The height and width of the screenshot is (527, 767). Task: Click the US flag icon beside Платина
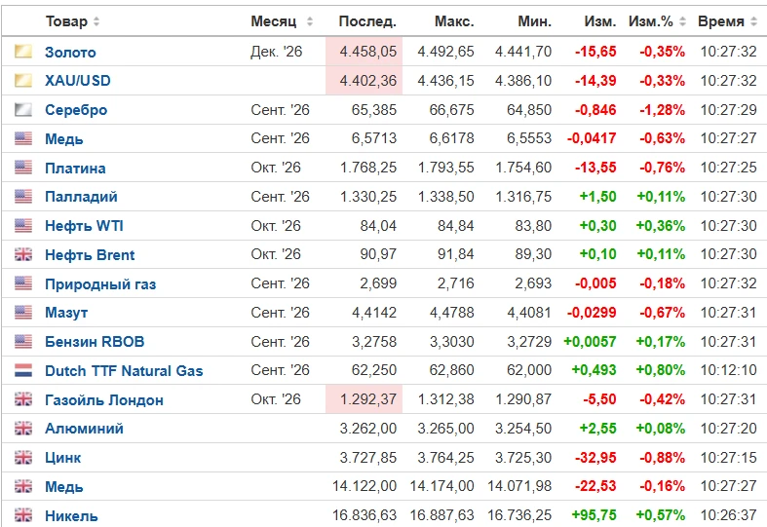(23, 168)
